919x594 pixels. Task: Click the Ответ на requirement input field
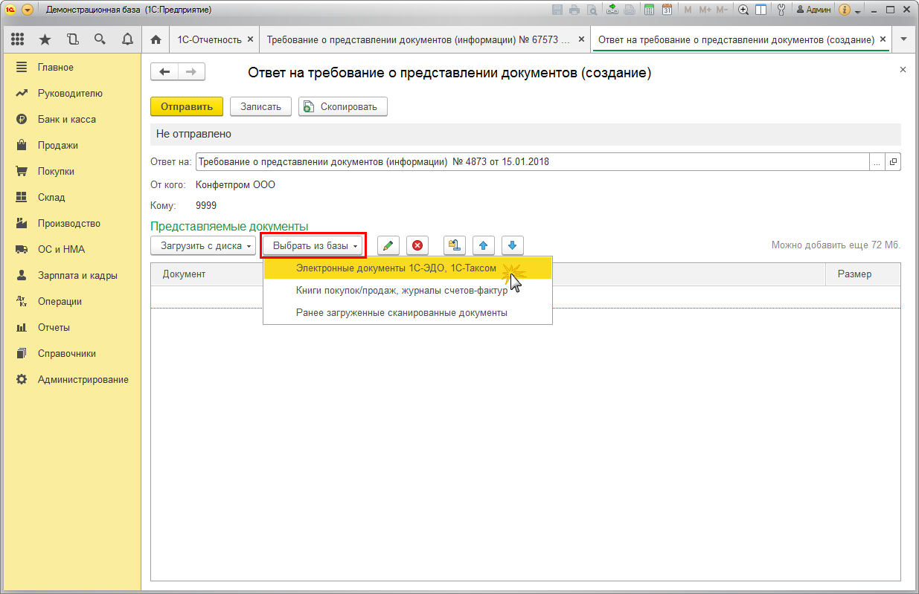coord(531,161)
